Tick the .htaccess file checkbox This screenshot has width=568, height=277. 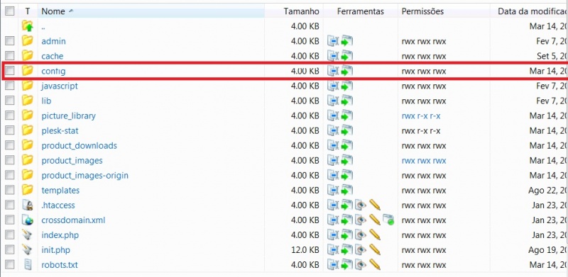(10, 205)
